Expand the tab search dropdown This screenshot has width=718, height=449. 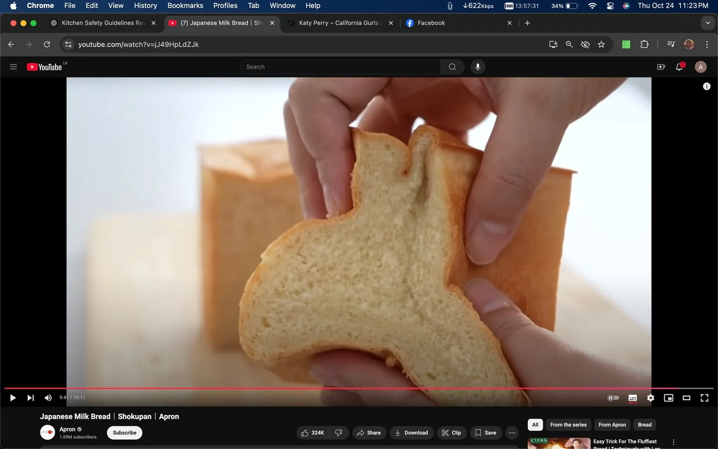(708, 23)
